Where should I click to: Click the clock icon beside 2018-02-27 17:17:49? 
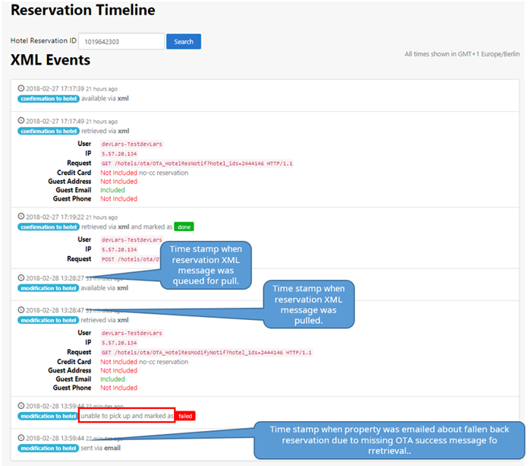tap(21, 121)
